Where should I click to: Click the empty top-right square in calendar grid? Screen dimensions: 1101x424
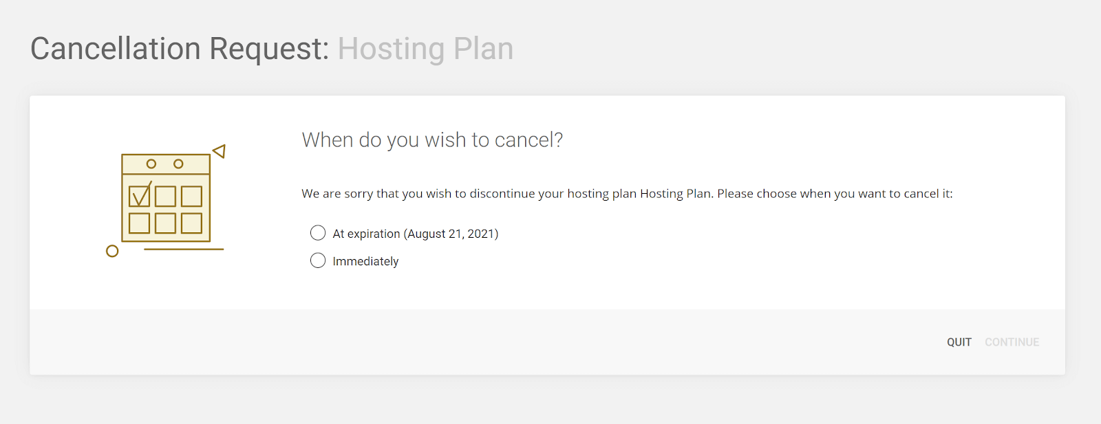pos(191,196)
